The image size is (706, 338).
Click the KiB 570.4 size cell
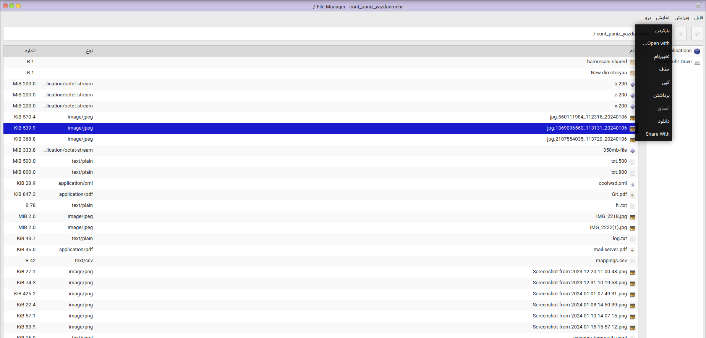[25, 117]
